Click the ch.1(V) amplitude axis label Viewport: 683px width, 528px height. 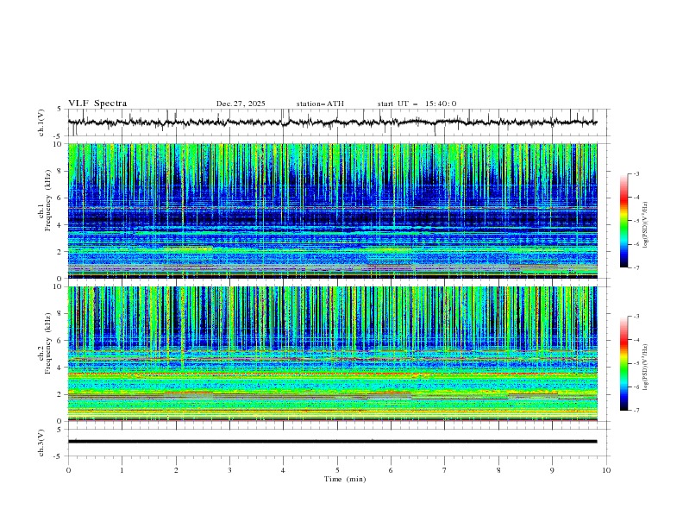(x=41, y=123)
